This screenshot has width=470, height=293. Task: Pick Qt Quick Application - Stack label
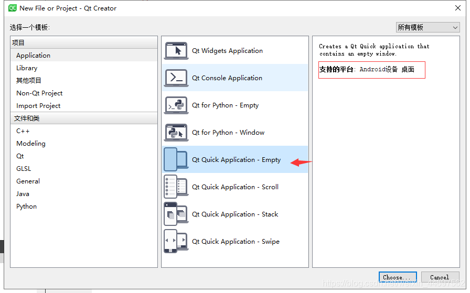pos(235,214)
